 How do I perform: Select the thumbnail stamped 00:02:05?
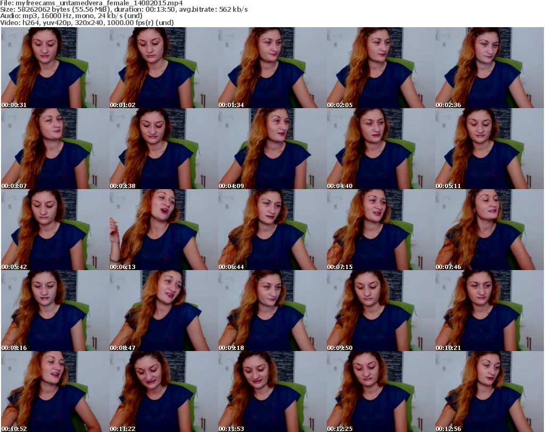pyautogui.click(x=381, y=68)
